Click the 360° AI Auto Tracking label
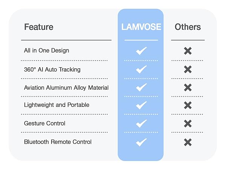226x170 pixels. point(52,70)
